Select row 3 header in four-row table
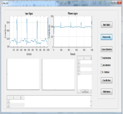The image size is (123, 114). 79,69
